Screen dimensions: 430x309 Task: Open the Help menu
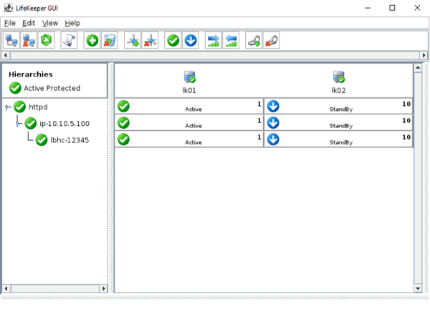click(x=72, y=23)
